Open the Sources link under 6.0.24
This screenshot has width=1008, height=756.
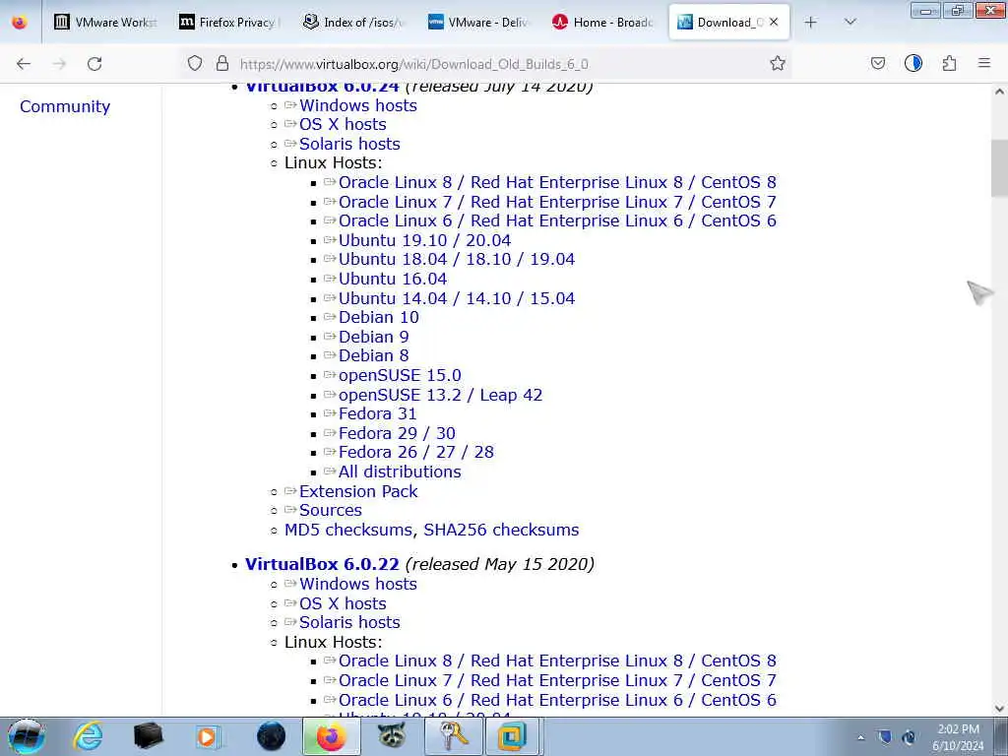[331, 511]
